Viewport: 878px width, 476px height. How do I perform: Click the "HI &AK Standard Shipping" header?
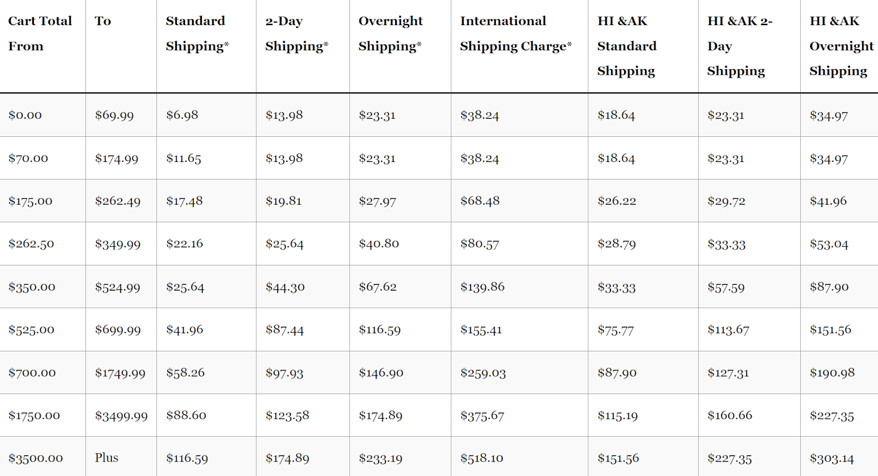click(626, 46)
